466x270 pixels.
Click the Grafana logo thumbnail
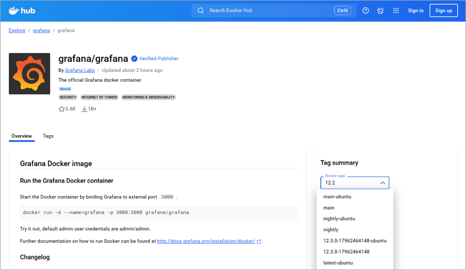(x=29, y=73)
